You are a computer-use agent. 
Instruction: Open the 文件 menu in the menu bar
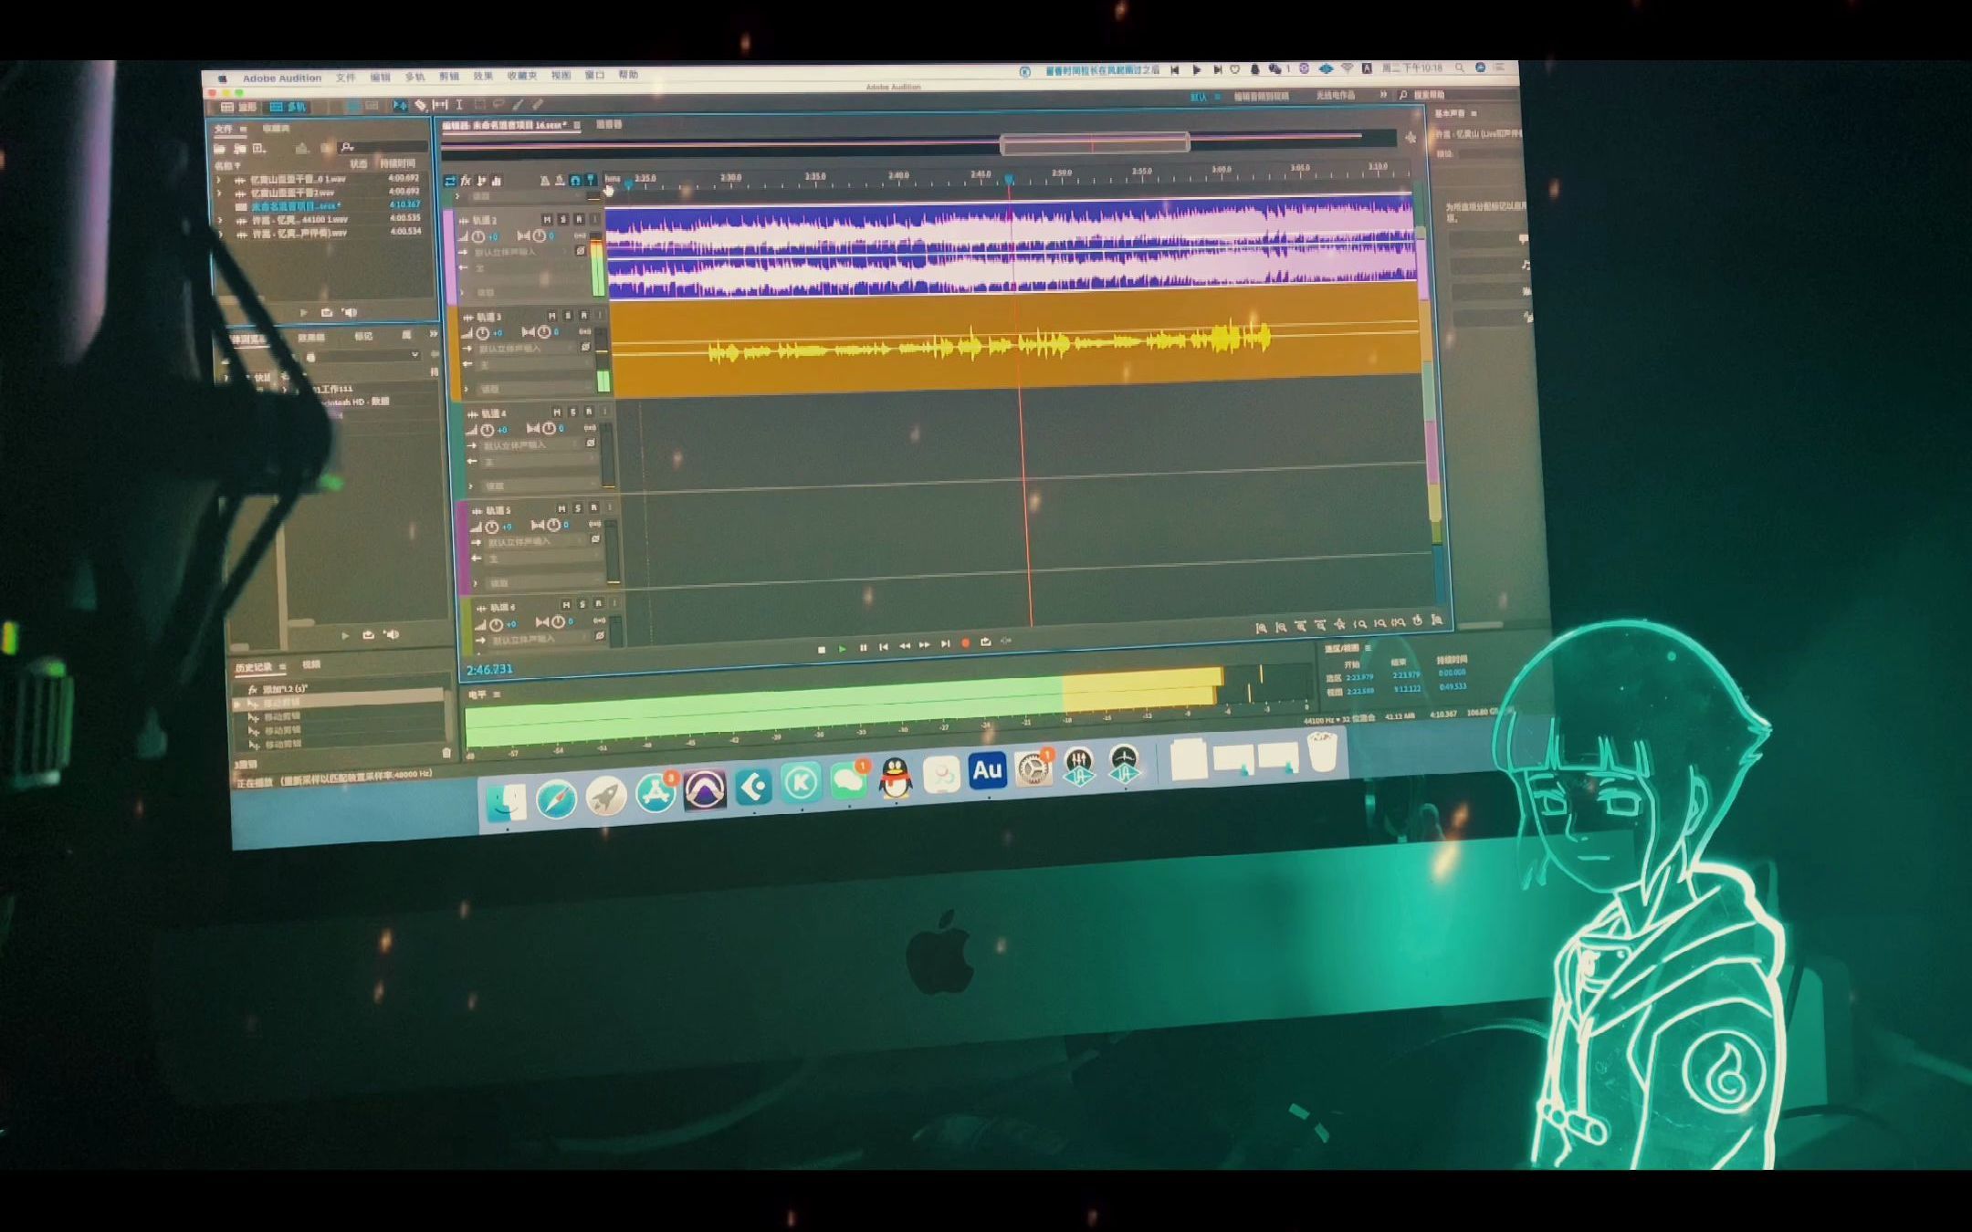tap(345, 78)
